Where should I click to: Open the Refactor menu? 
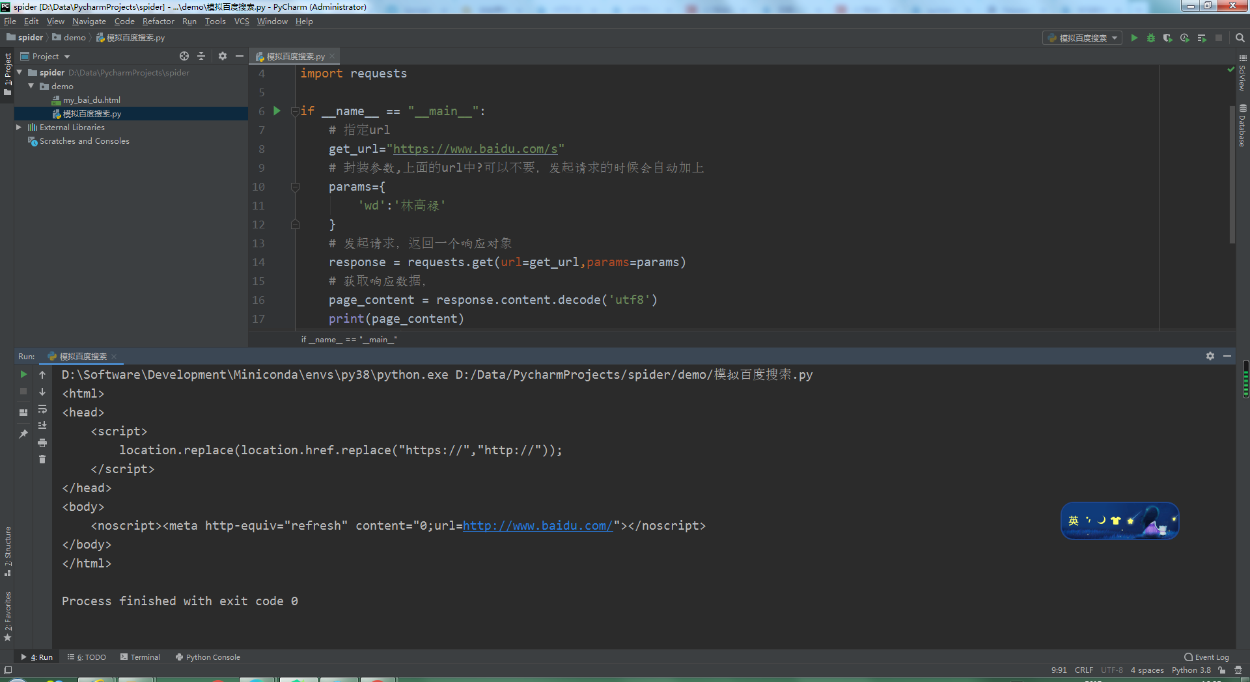click(x=158, y=21)
